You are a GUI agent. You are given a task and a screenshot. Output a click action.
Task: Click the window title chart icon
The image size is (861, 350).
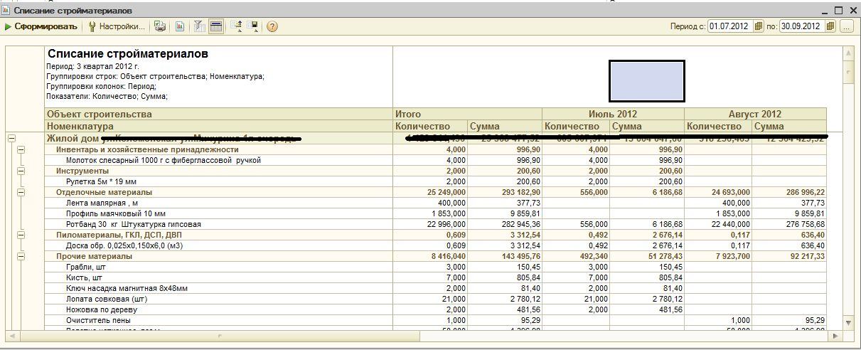point(6,11)
